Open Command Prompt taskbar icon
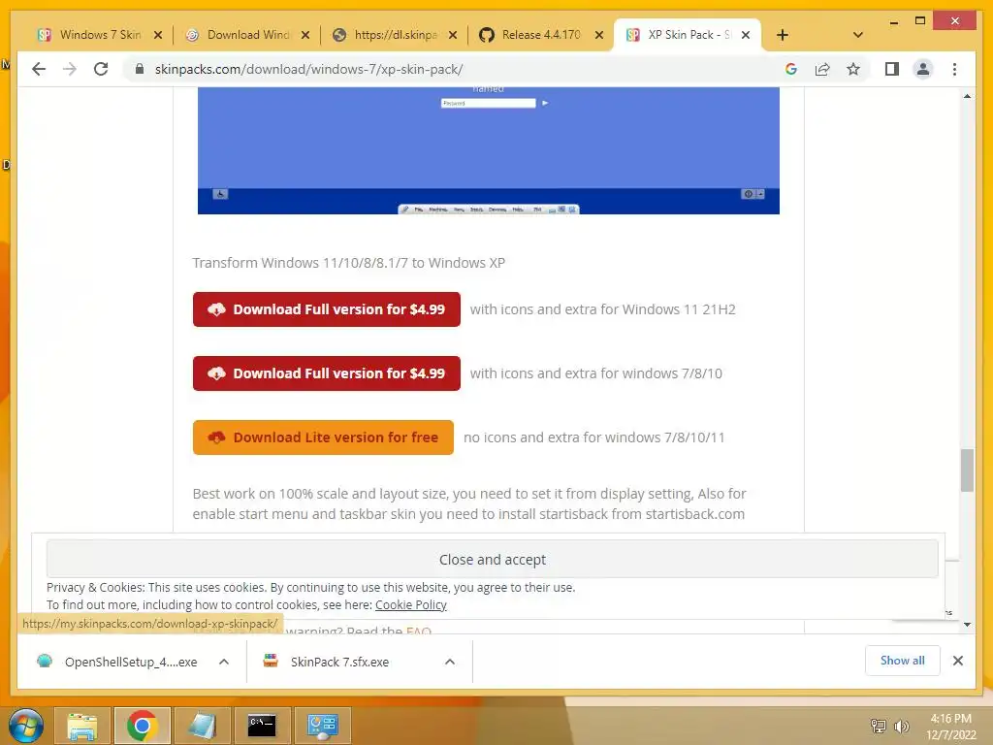The width and height of the screenshot is (993, 745). tap(262, 726)
